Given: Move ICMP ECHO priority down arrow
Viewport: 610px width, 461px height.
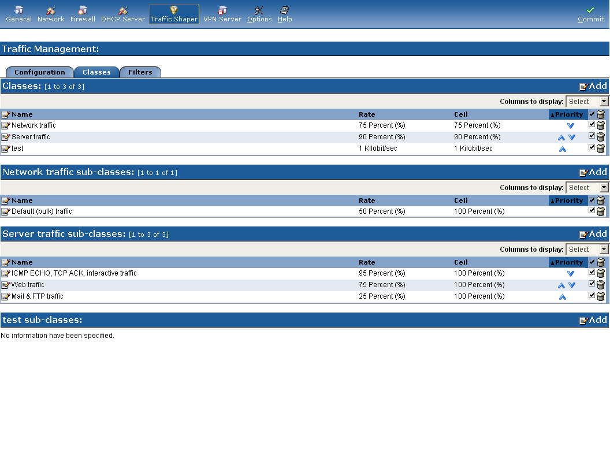Looking at the screenshot, I should click(571, 273).
